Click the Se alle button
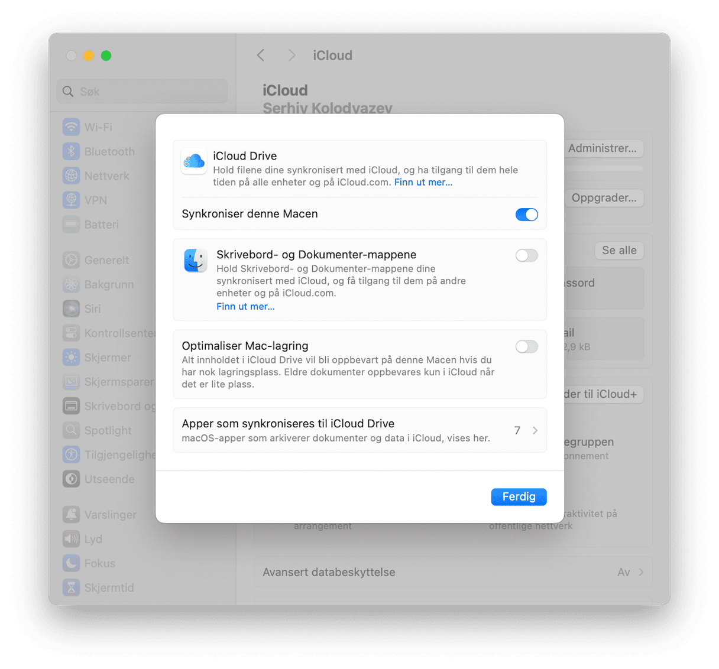This screenshot has height=669, width=719. [619, 251]
